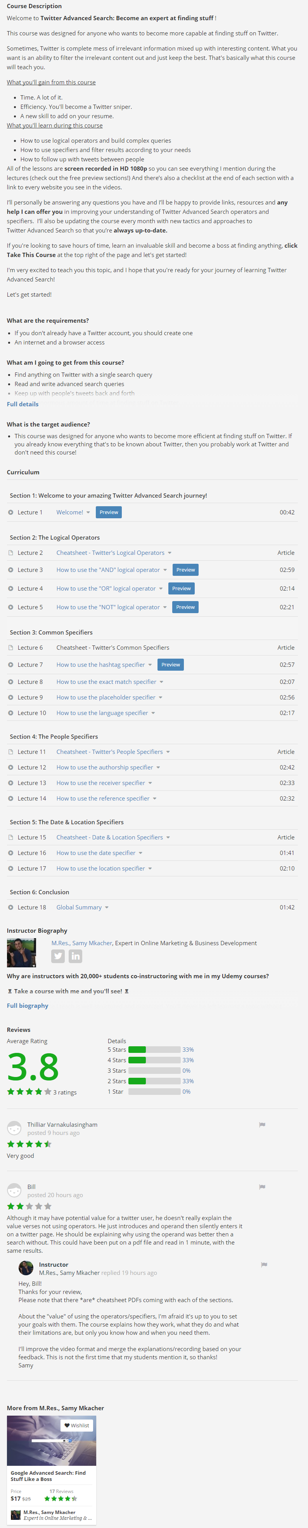The width and height of the screenshot is (308, 1528).
Task: Open How to use the placeholder specifier
Action: [x=106, y=697]
